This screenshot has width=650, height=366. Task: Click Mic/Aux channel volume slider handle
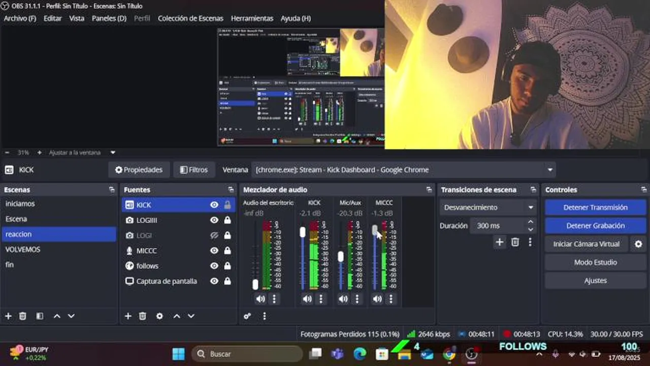coord(341,257)
